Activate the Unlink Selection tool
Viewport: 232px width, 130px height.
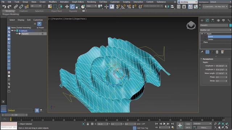tap(21, 6)
